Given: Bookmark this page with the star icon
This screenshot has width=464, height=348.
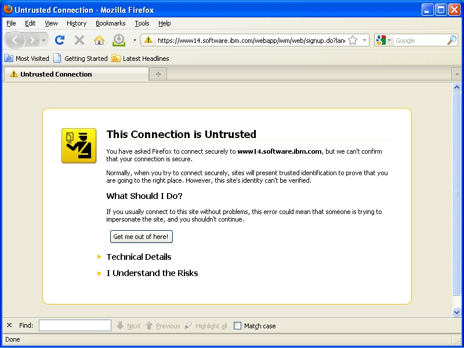Looking at the screenshot, I should click(x=353, y=40).
